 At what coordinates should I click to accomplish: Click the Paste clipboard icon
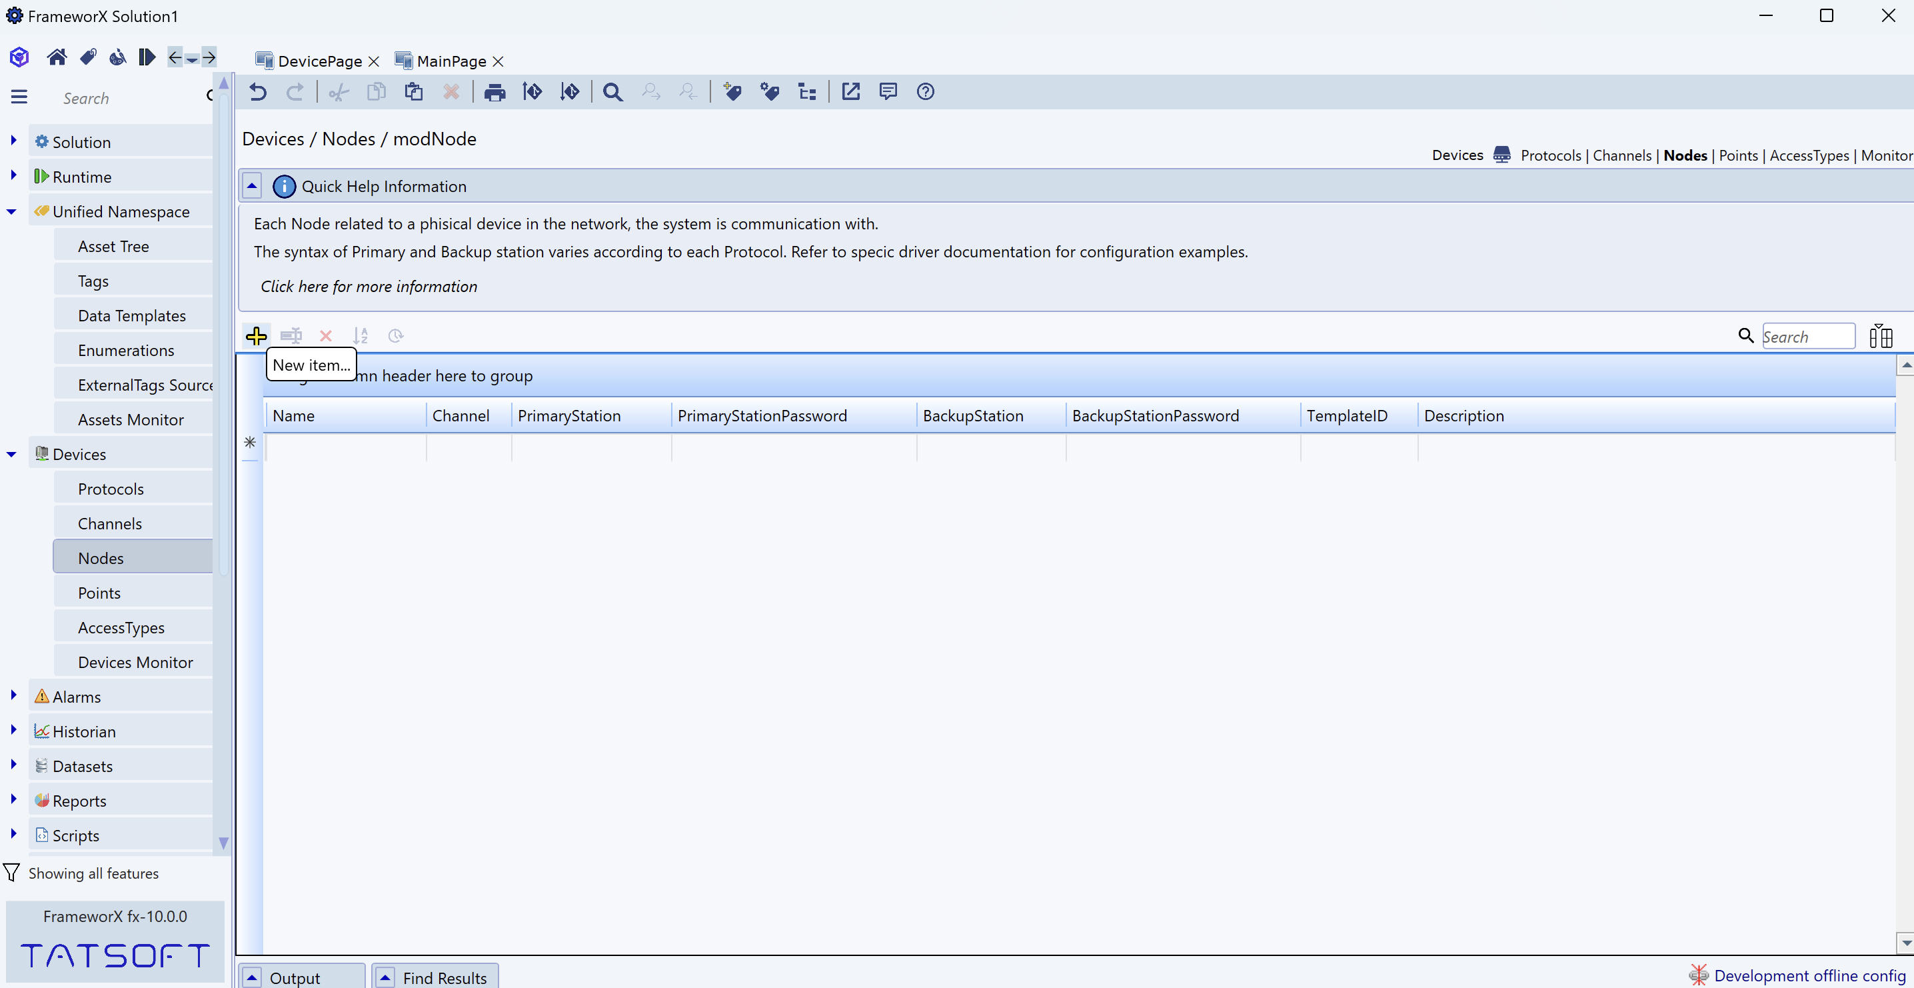tap(414, 91)
